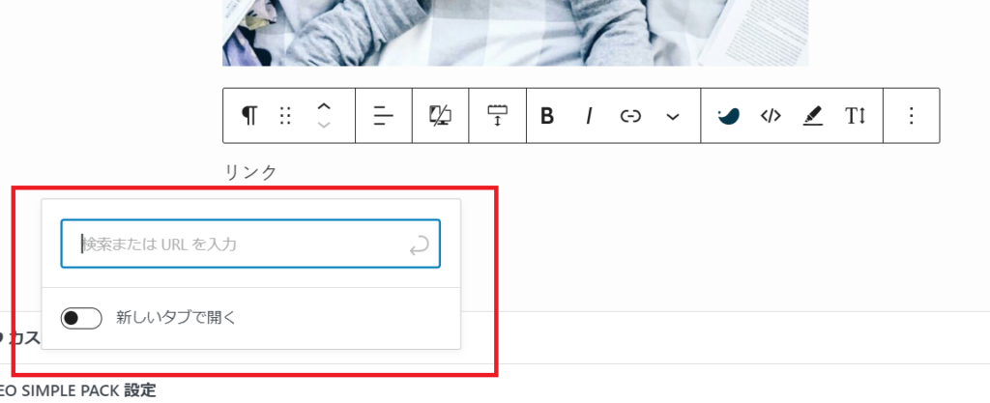This screenshot has height=403, width=990.
Task: Open the font size tool
Action: (856, 116)
